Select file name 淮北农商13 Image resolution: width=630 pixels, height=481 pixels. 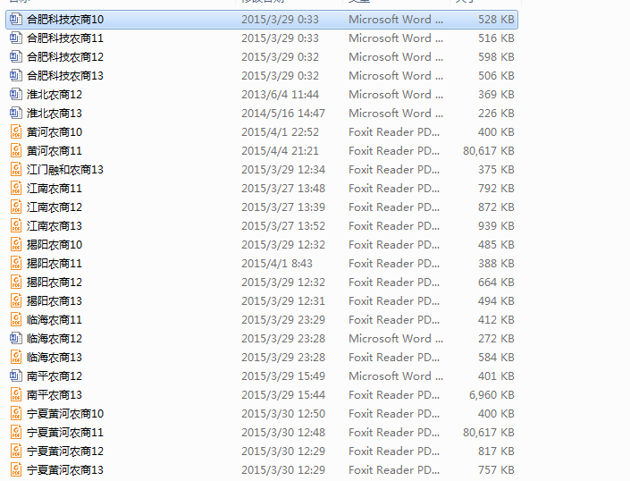pyautogui.click(x=55, y=114)
